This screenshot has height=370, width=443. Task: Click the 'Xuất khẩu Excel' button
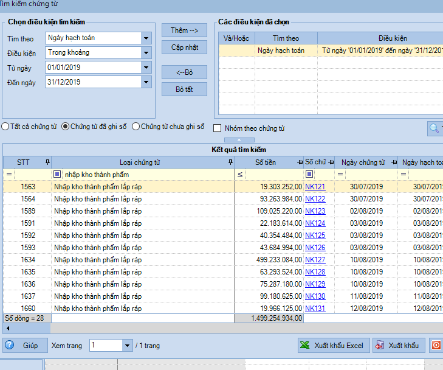pyautogui.click(x=332, y=345)
